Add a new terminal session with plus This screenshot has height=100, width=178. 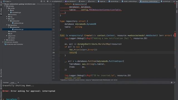coord(18,82)
